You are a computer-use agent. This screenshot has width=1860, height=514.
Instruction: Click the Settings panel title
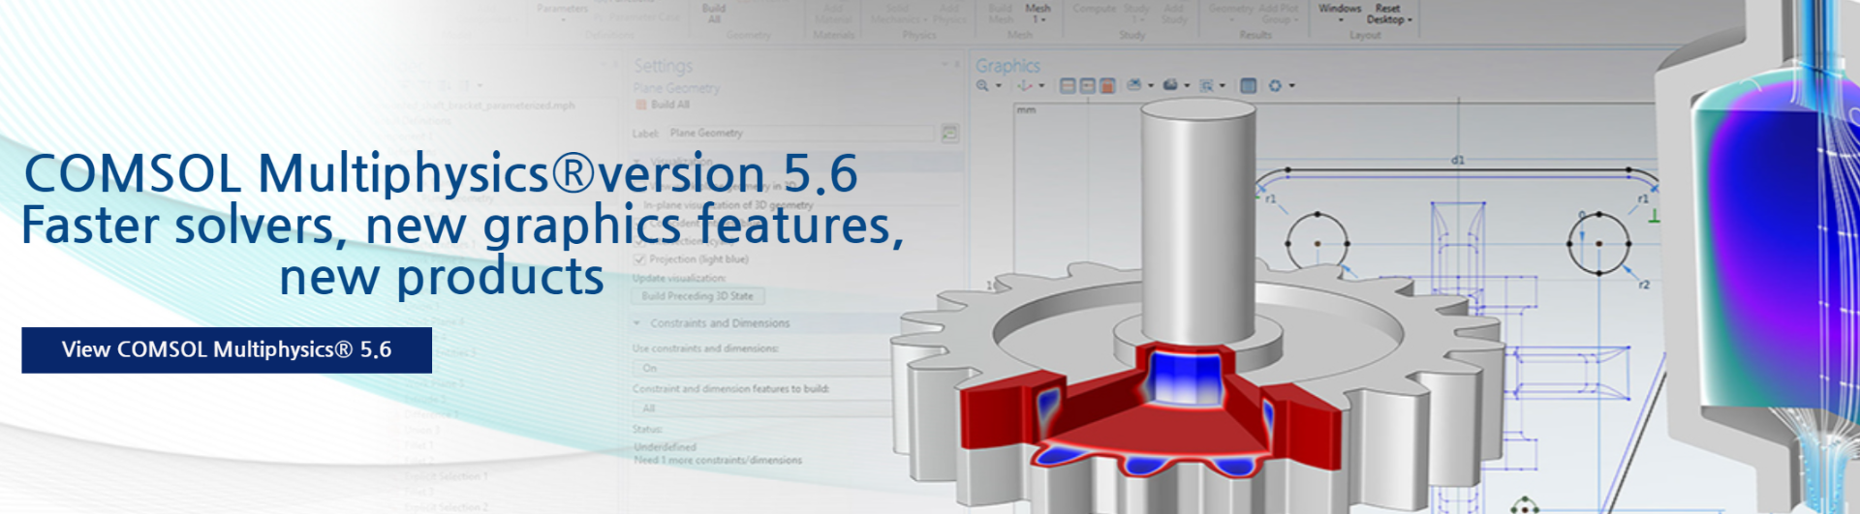(x=664, y=66)
